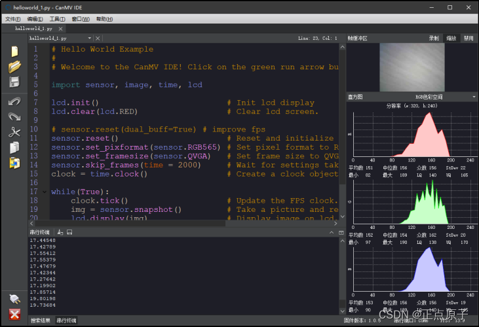Click the editor horizontal scrollbar thumb
The width and height of the screenshot is (479, 327).
point(130,224)
